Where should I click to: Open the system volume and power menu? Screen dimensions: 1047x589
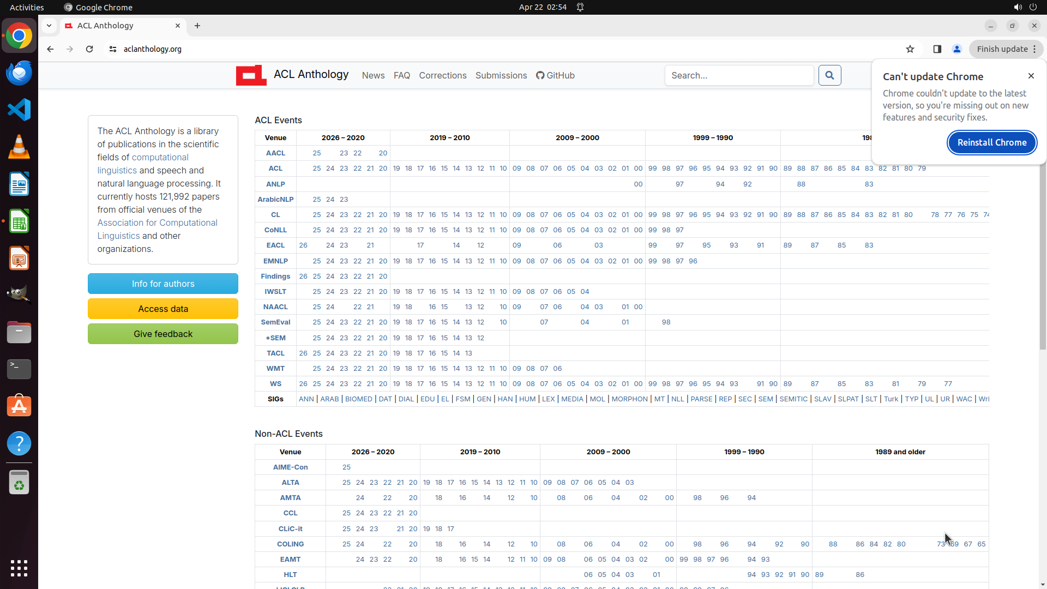pyautogui.click(x=1025, y=7)
